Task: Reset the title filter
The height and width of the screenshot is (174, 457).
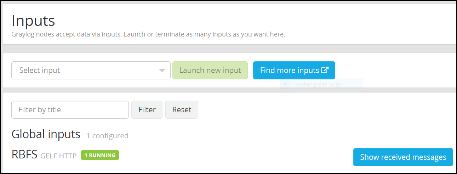Action: pos(182,110)
